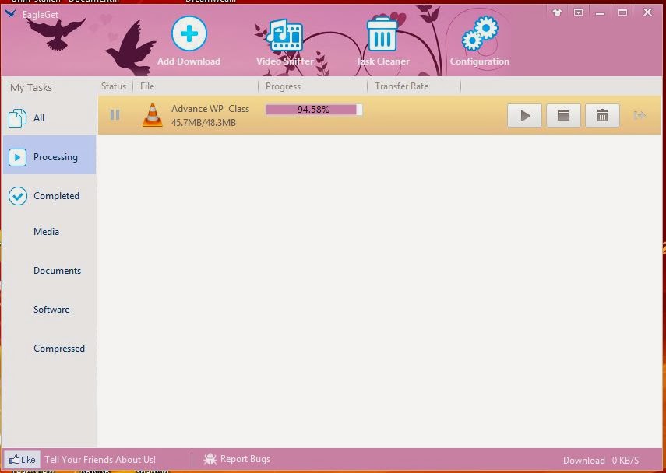Sort by the File column header
Screen dimensions: 666x473
147,86
